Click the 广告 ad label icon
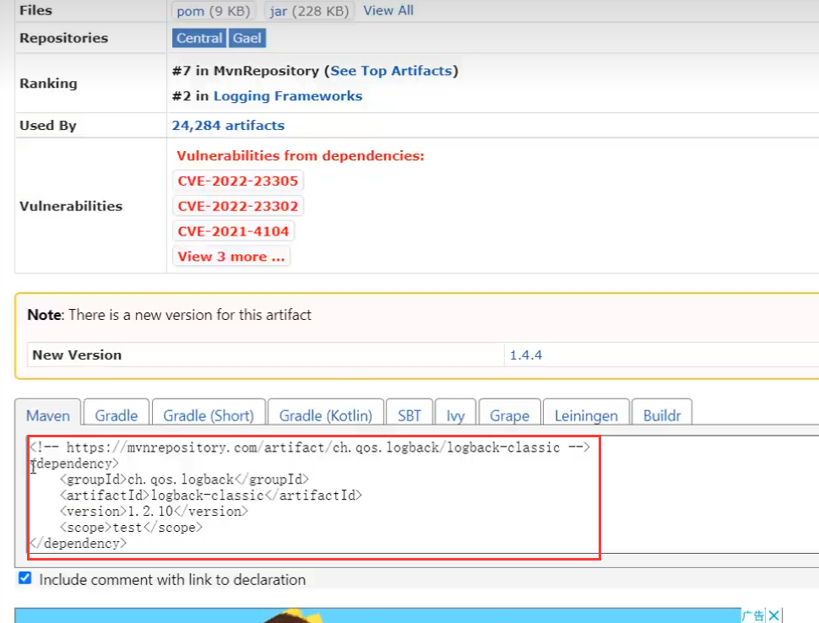The image size is (819, 623). click(x=753, y=615)
